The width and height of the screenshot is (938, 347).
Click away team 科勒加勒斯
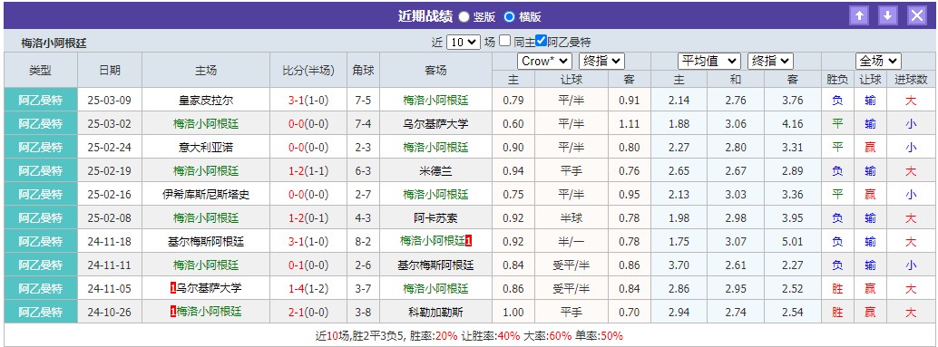[x=435, y=312]
